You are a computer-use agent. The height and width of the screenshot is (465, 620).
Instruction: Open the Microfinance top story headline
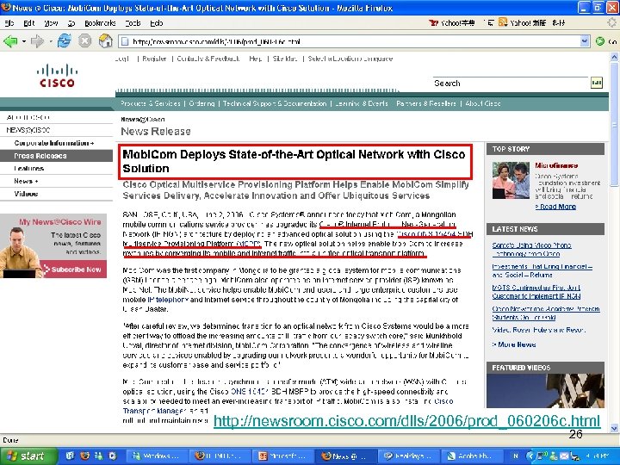pyautogui.click(x=556, y=165)
